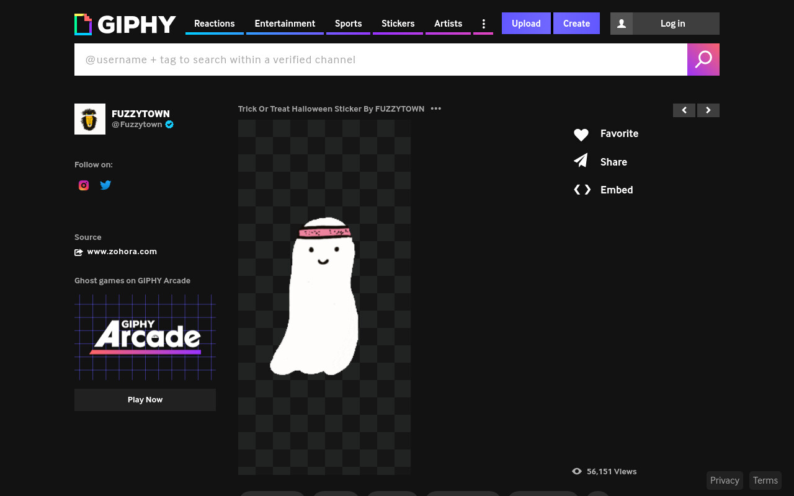The image size is (794, 496).
Task: Open the Sports category
Action: pyautogui.click(x=348, y=24)
